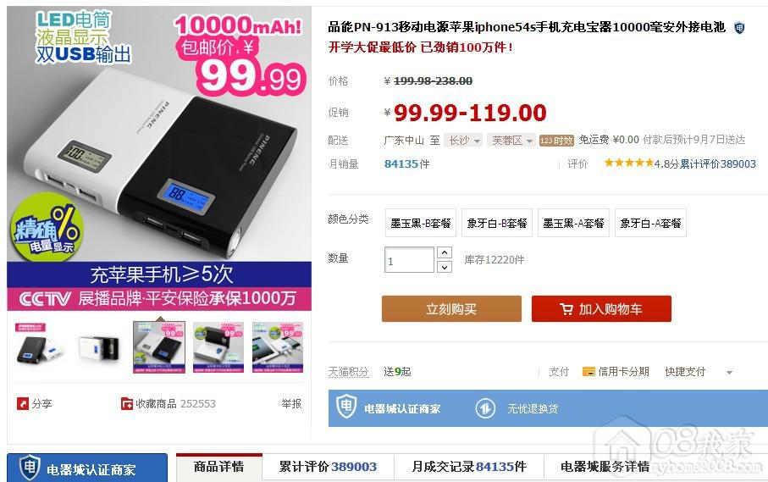Viewport: 768px width, 482px height.
Task: Click the five-star rating icons
Action: (628, 163)
